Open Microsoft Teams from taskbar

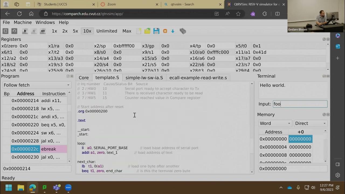tap(56, 188)
